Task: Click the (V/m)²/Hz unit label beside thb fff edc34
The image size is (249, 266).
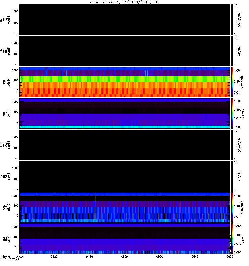Action: coord(239,20)
